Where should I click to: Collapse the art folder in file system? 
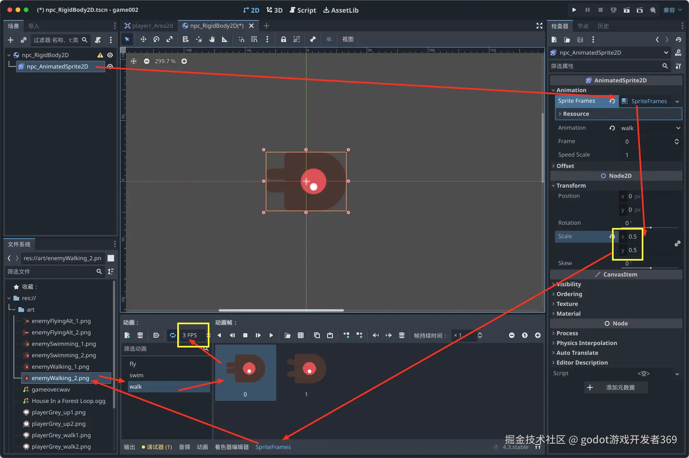click(13, 310)
